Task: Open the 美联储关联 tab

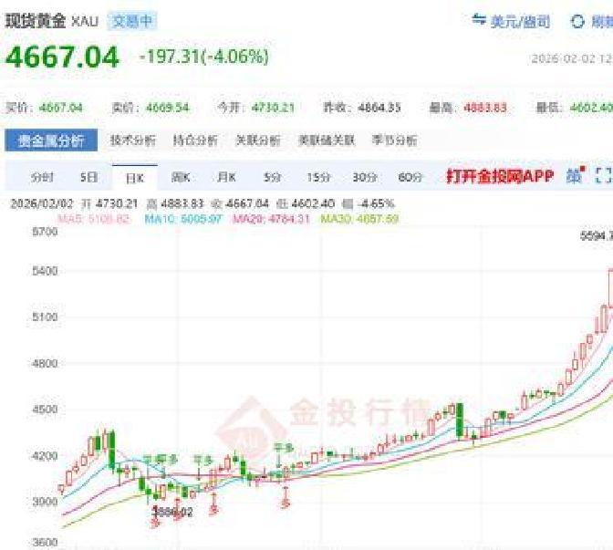Action: (x=326, y=140)
